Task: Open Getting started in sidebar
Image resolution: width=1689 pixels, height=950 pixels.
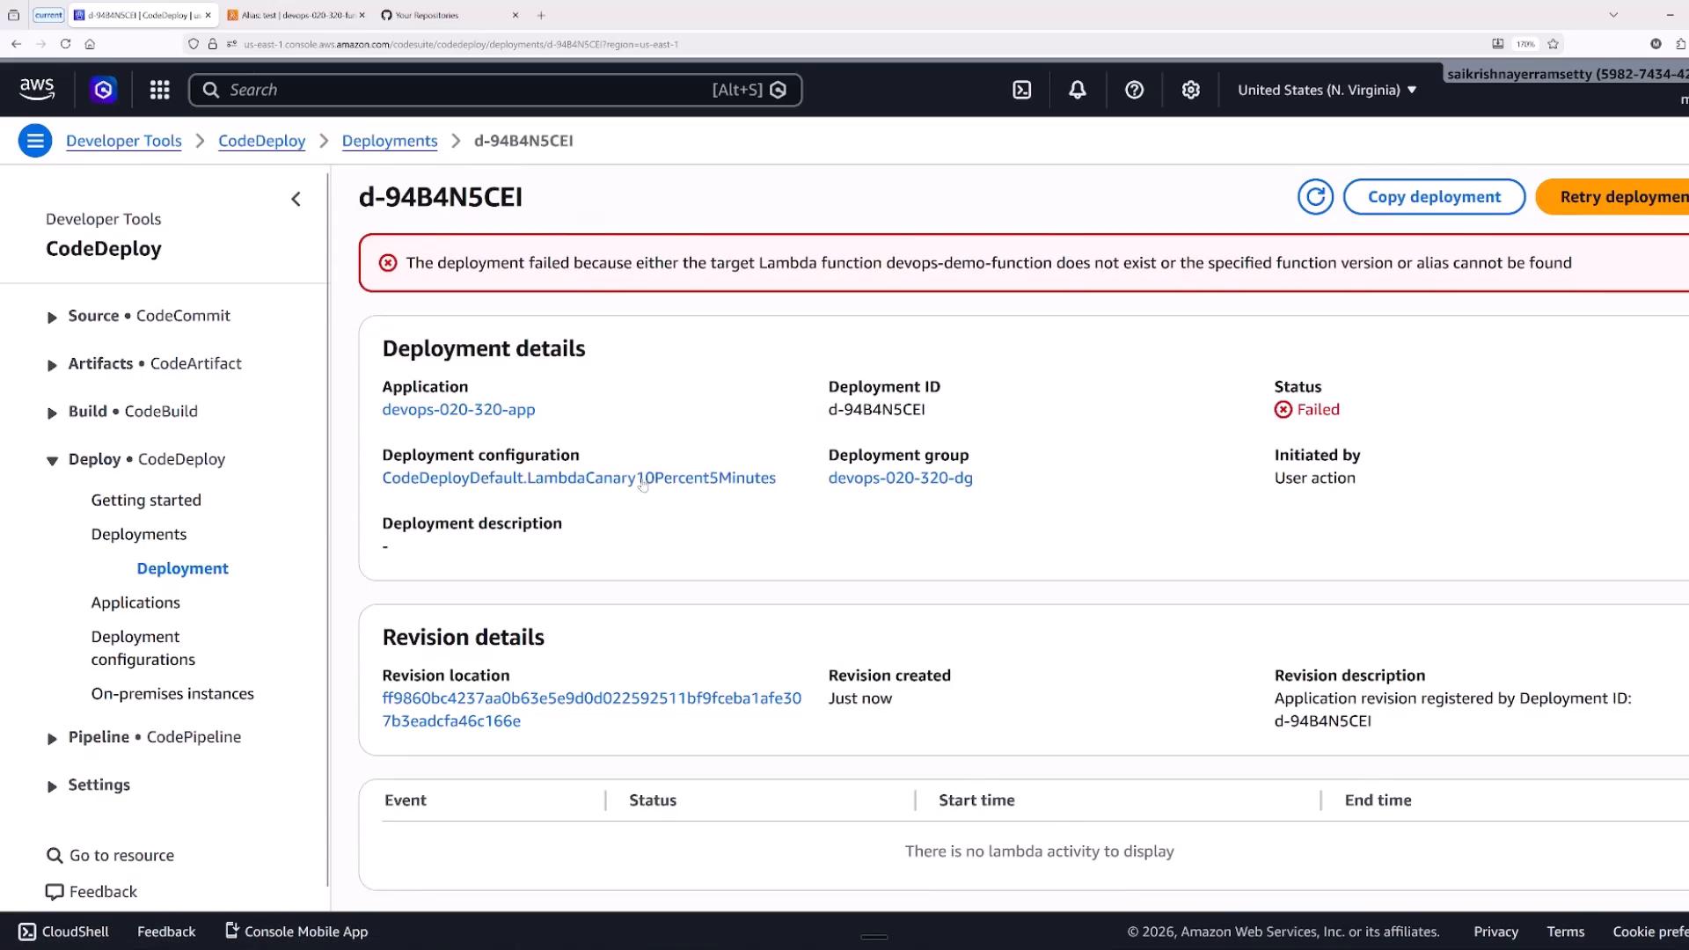Action: click(146, 500)
